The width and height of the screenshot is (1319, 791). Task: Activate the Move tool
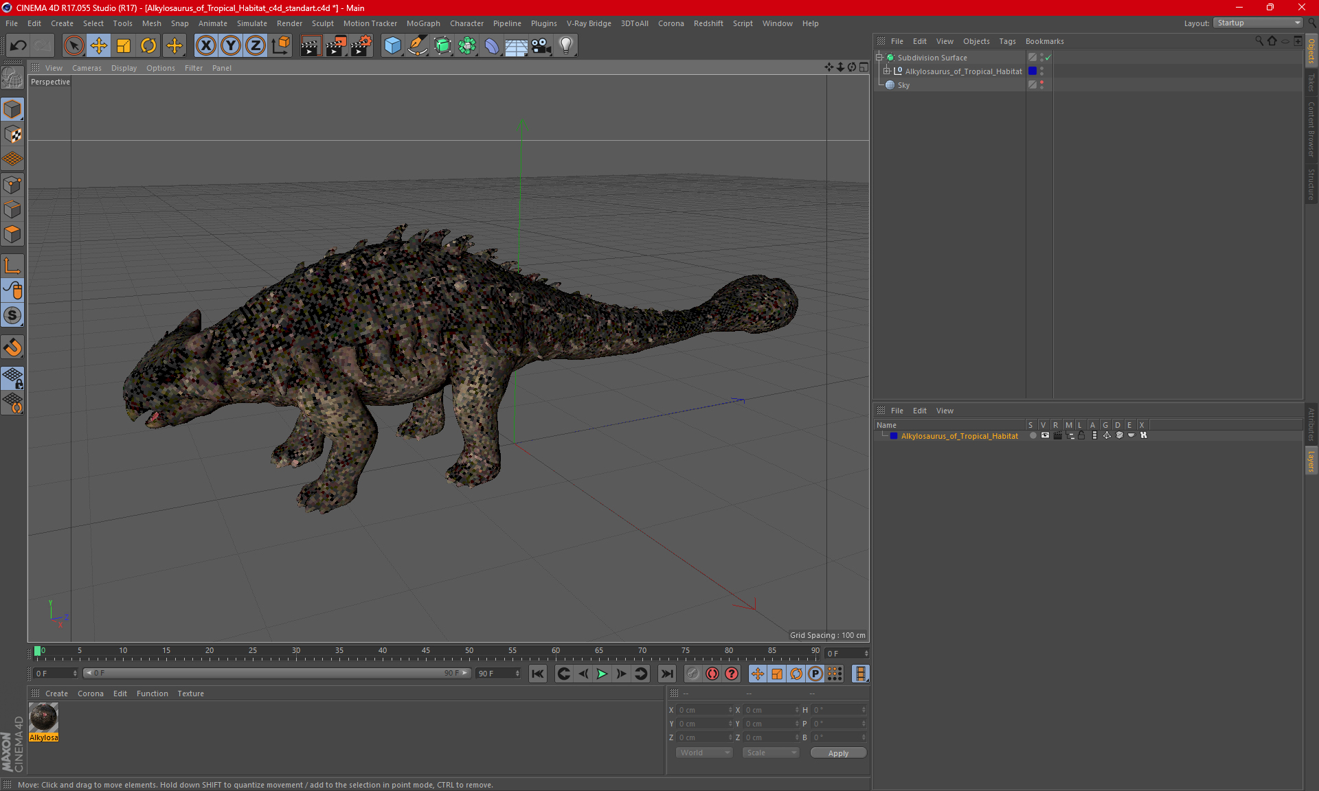[99, 45]
